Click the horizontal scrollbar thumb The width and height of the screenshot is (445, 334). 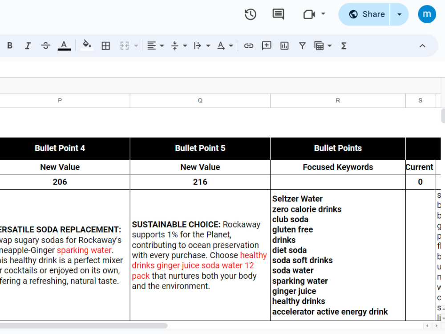coord(84,326)
